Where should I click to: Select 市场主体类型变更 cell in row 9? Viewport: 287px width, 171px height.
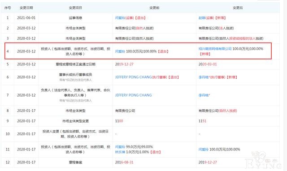75,121
